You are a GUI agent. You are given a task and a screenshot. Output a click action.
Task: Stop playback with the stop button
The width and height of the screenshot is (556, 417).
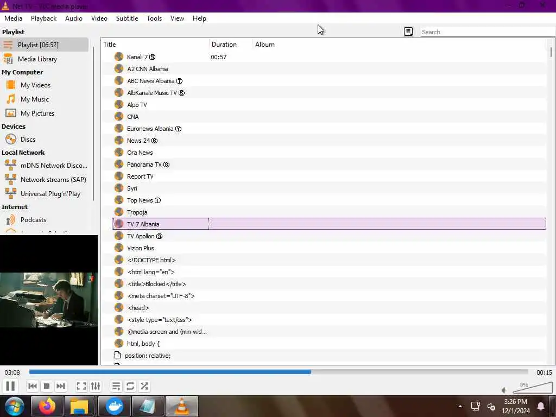tap(47, 386)
